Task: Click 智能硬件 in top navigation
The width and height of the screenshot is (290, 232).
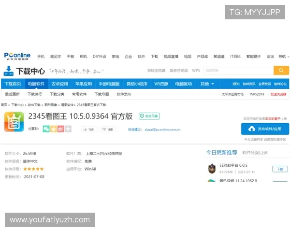Action: 254,57
